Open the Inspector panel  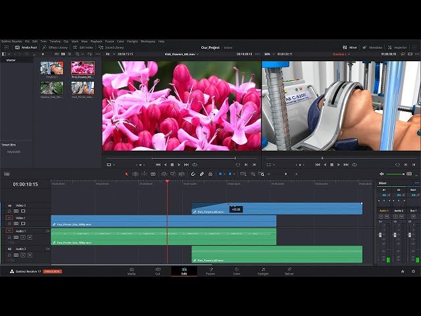[398, 47]
